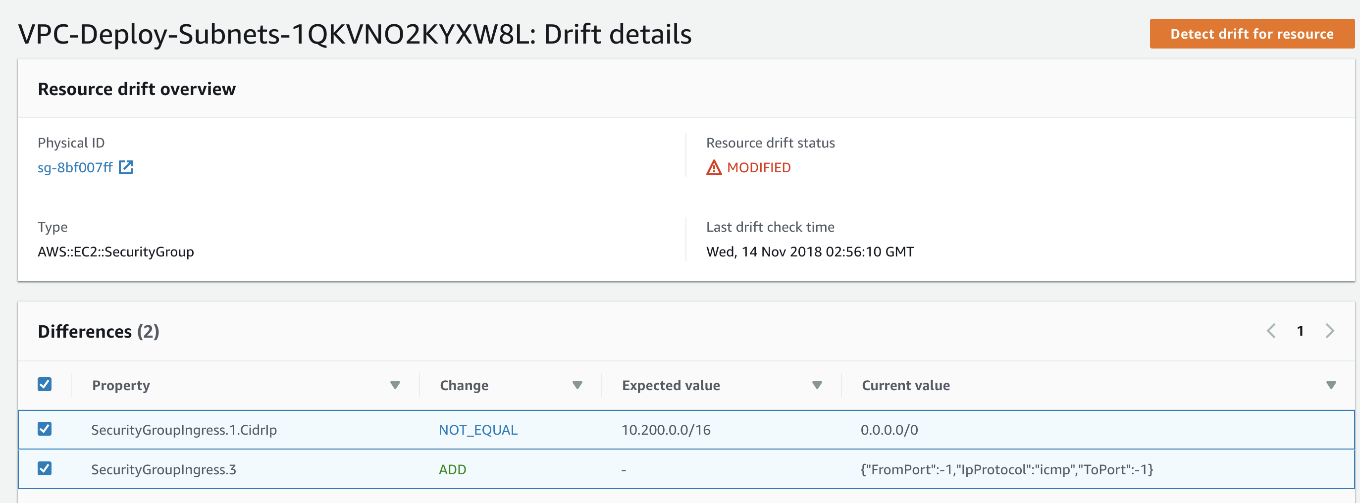Open the Property column sort dropdown
This screenshot has height=503, width=1360.
(395, 385)
